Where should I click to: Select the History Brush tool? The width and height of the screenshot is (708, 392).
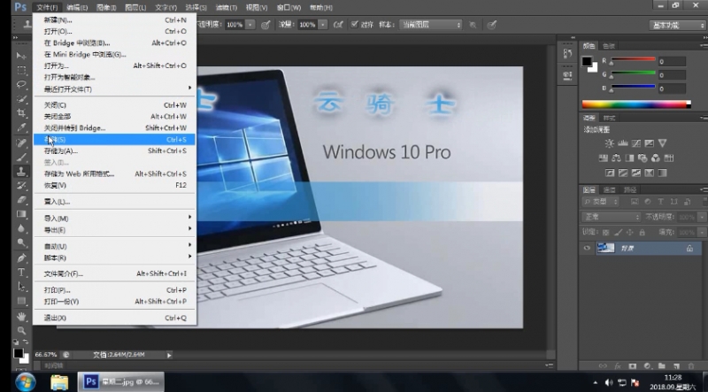21,186
